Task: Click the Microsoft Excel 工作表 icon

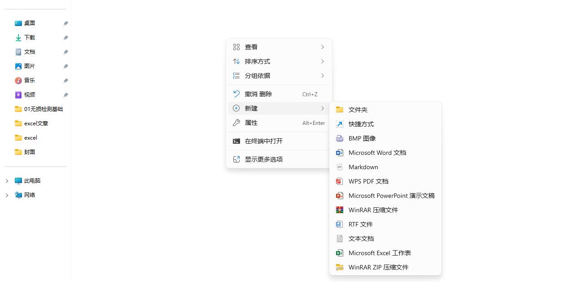Action: pos(340,253)
